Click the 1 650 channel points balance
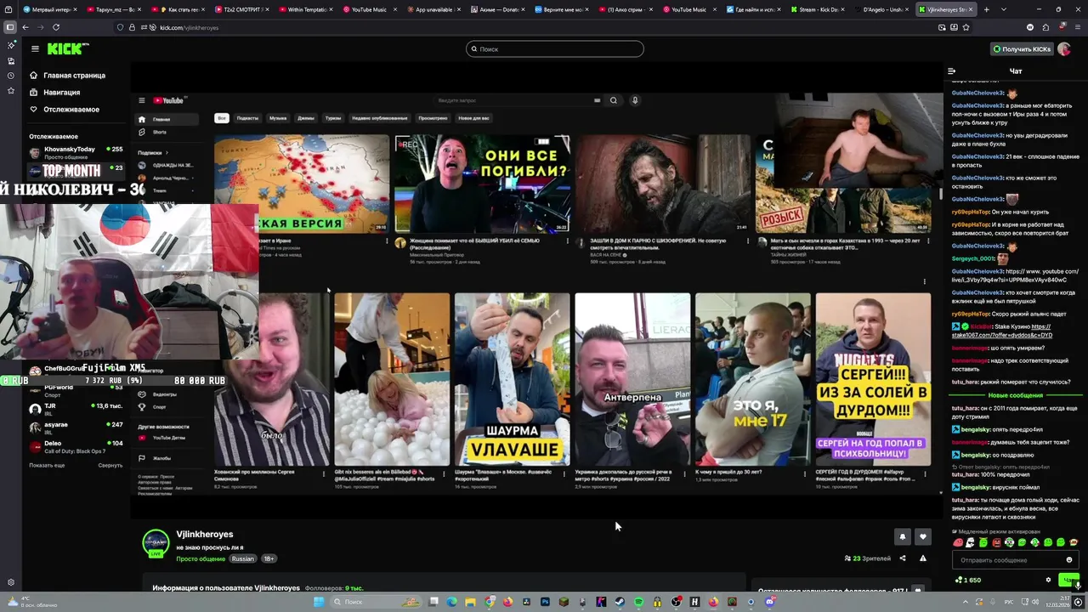1088x612 pixels. (x=968, y=580)
